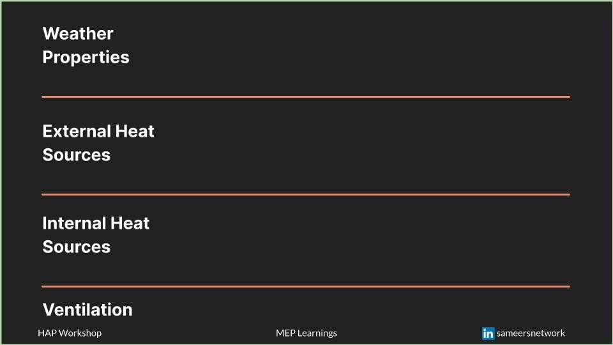Click the word 'Internal' in third heading

click(74, 224)
